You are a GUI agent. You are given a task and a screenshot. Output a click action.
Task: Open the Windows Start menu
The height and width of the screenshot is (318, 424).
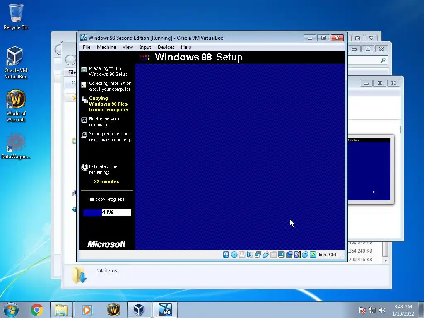(x=11, y=310)
